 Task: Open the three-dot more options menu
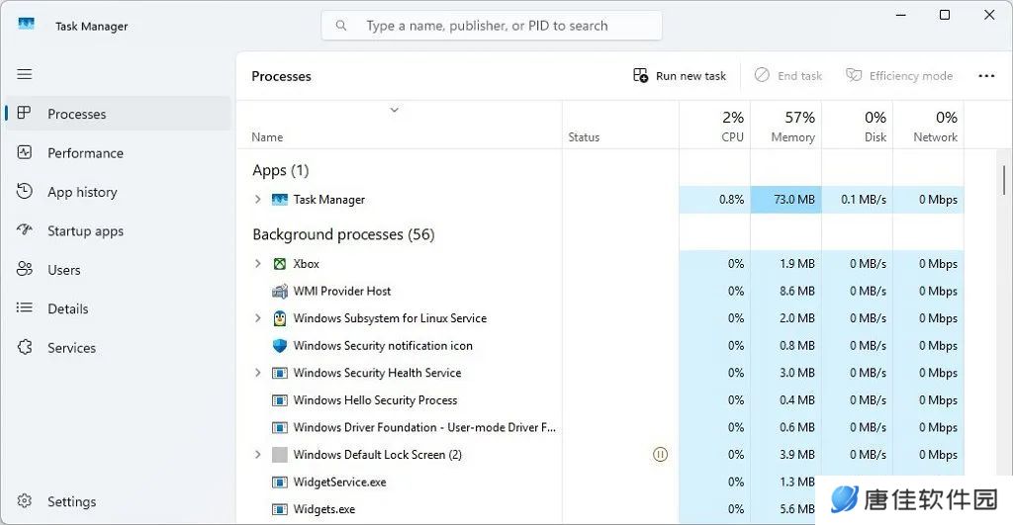[986, 76]
